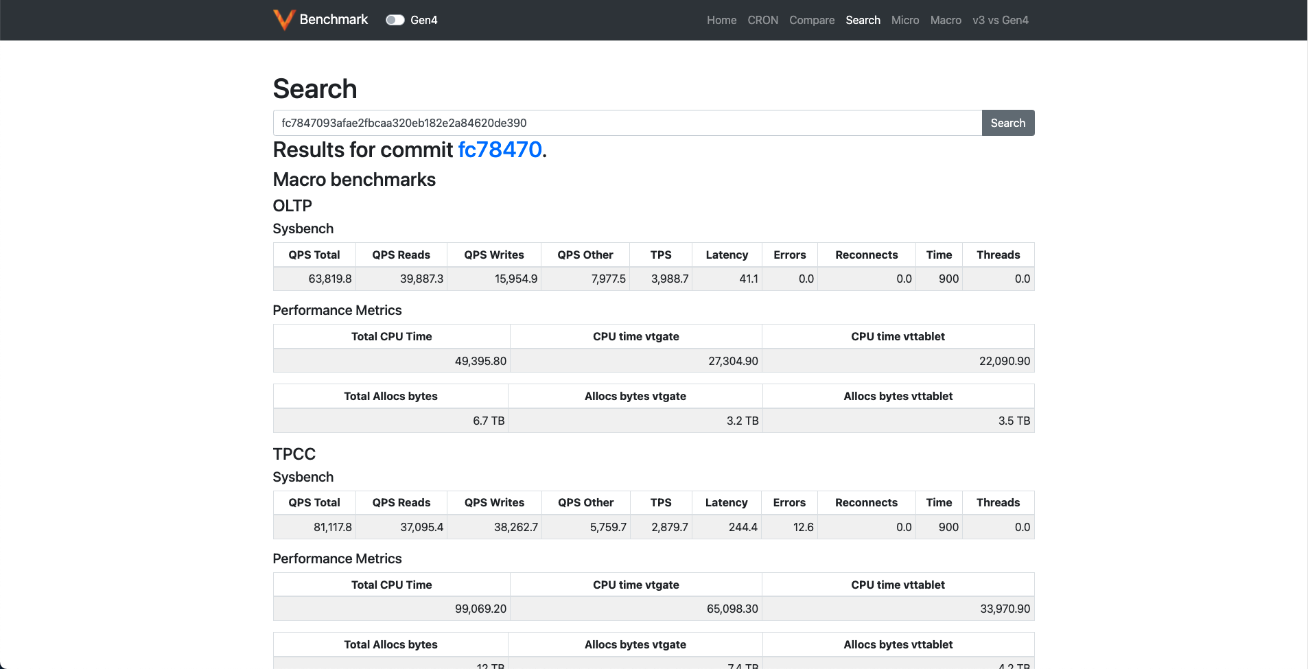
Task: Select the QPS Total header in OLTP table
Action: 314,255
